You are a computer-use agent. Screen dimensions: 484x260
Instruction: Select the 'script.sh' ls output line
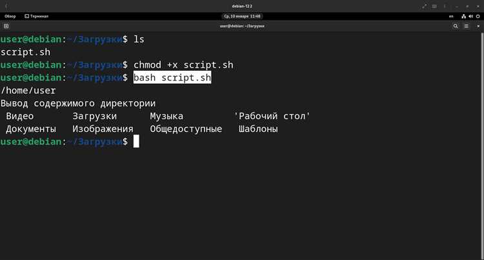click(x=25, y=52)
